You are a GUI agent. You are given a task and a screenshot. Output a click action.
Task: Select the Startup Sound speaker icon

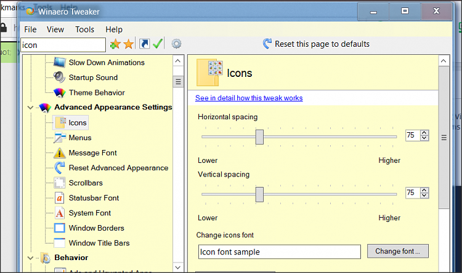point(59,77)
